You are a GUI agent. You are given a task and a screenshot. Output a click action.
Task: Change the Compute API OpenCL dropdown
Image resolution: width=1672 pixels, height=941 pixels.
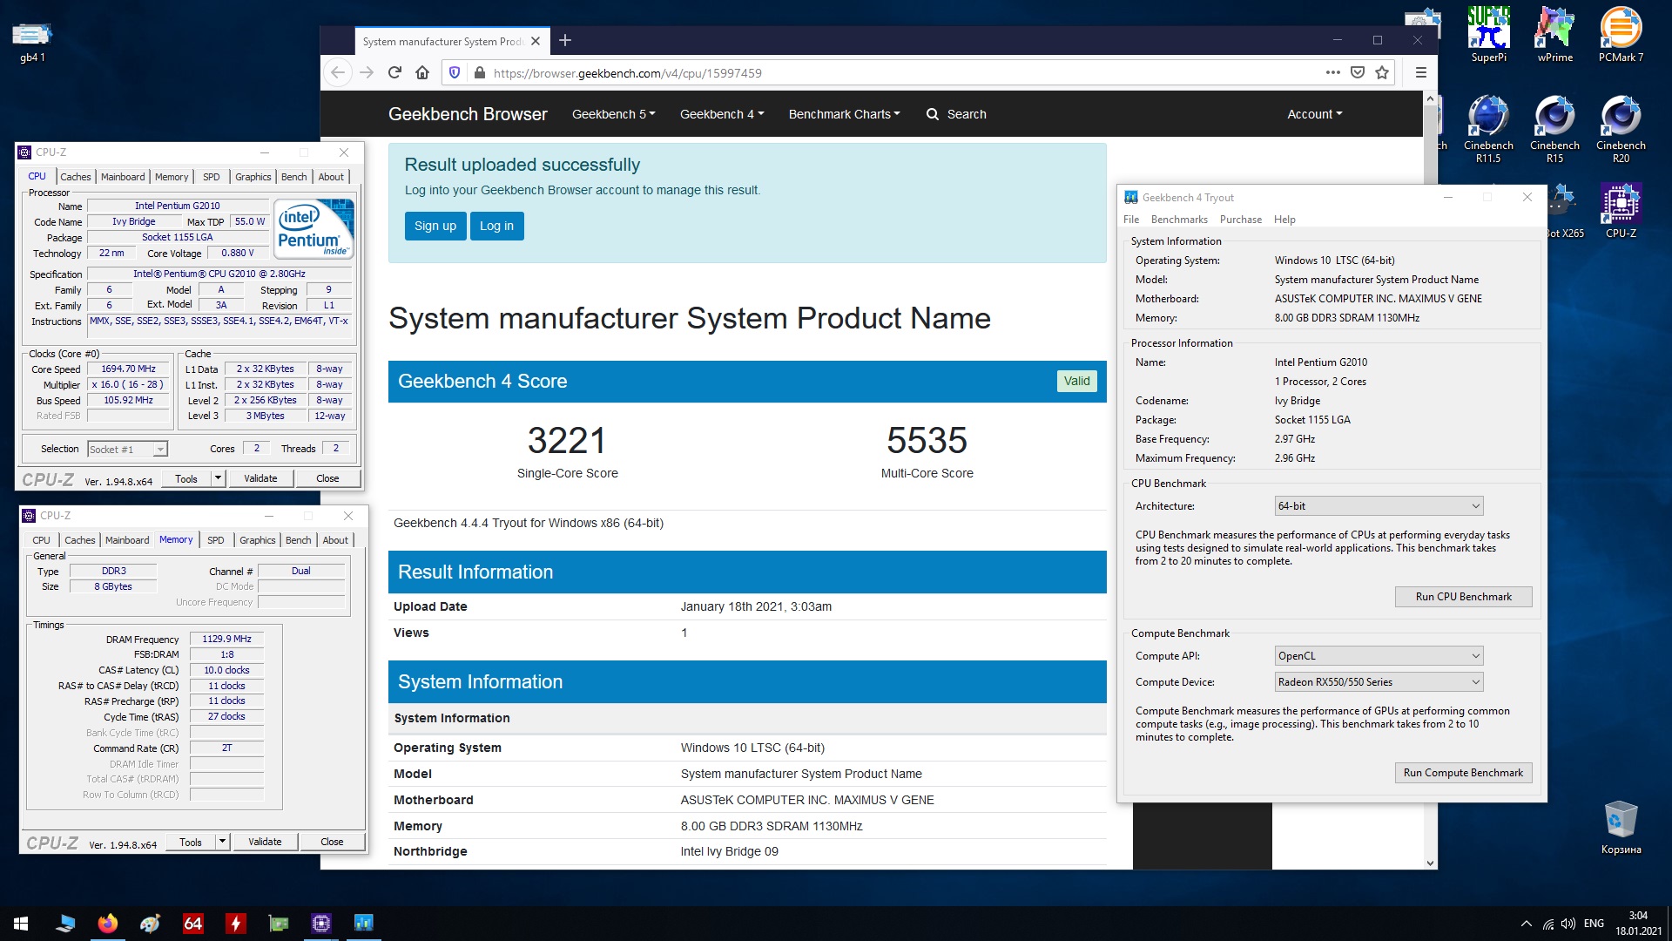click(1379, 656)
